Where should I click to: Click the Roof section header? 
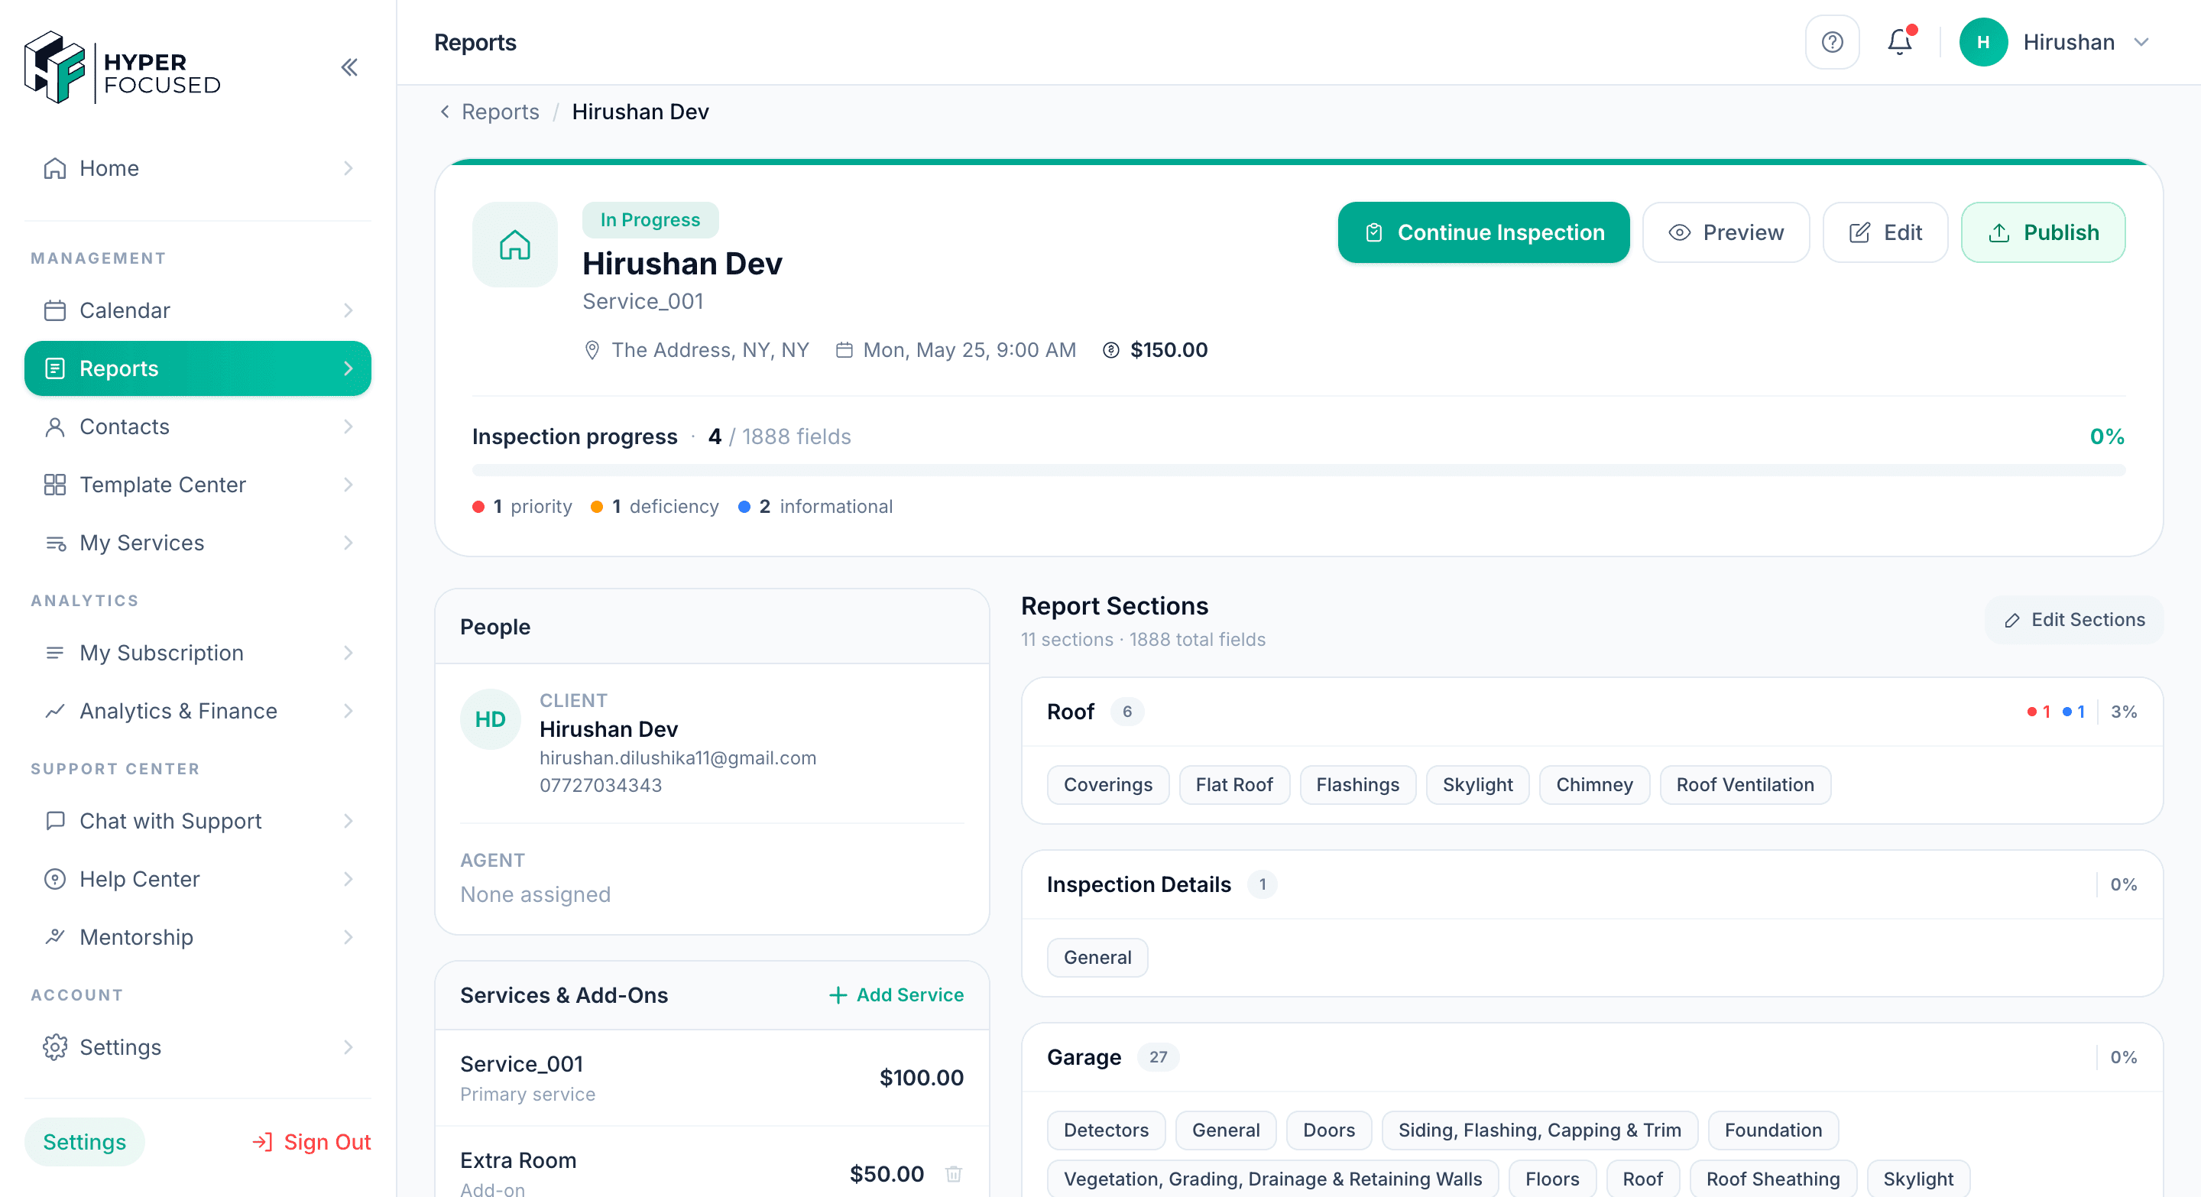point(1592,712)
